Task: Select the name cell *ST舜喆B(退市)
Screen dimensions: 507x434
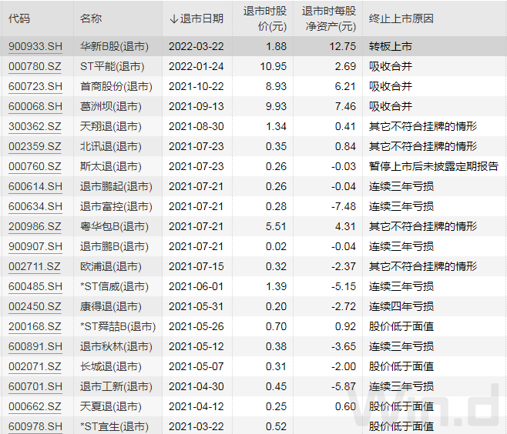Action: (x=118, y=327)
